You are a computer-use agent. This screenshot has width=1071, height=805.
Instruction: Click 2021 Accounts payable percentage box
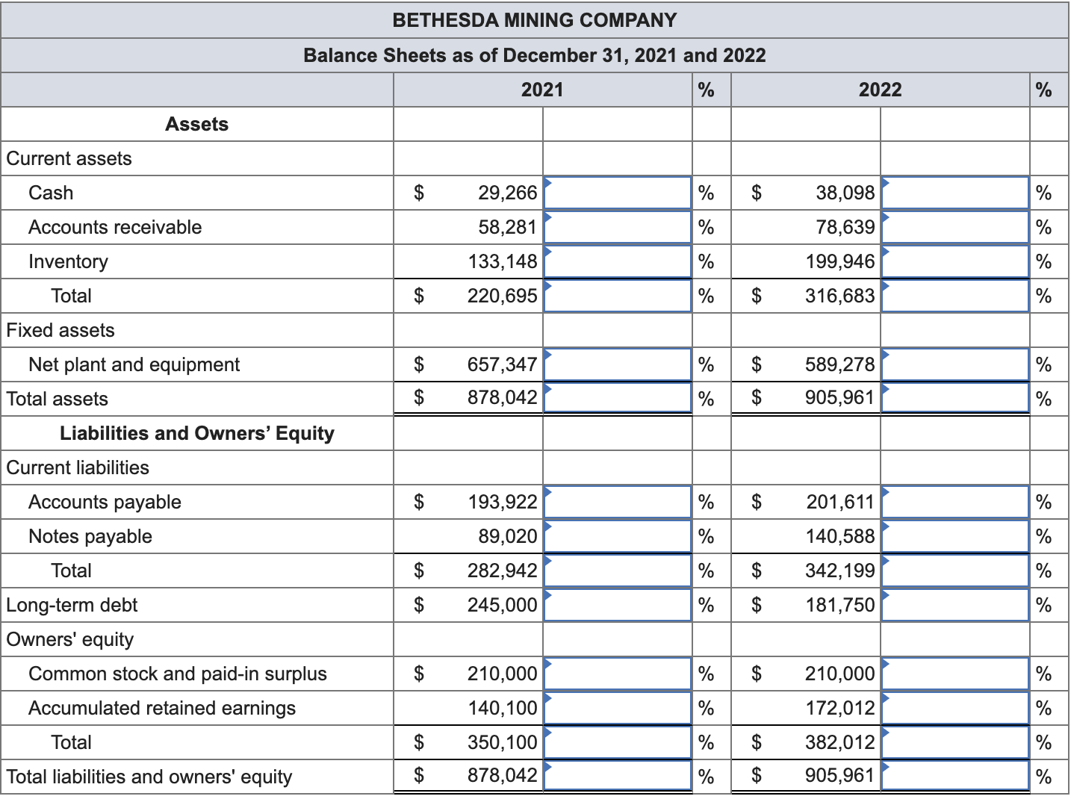[x=618, y=502]
